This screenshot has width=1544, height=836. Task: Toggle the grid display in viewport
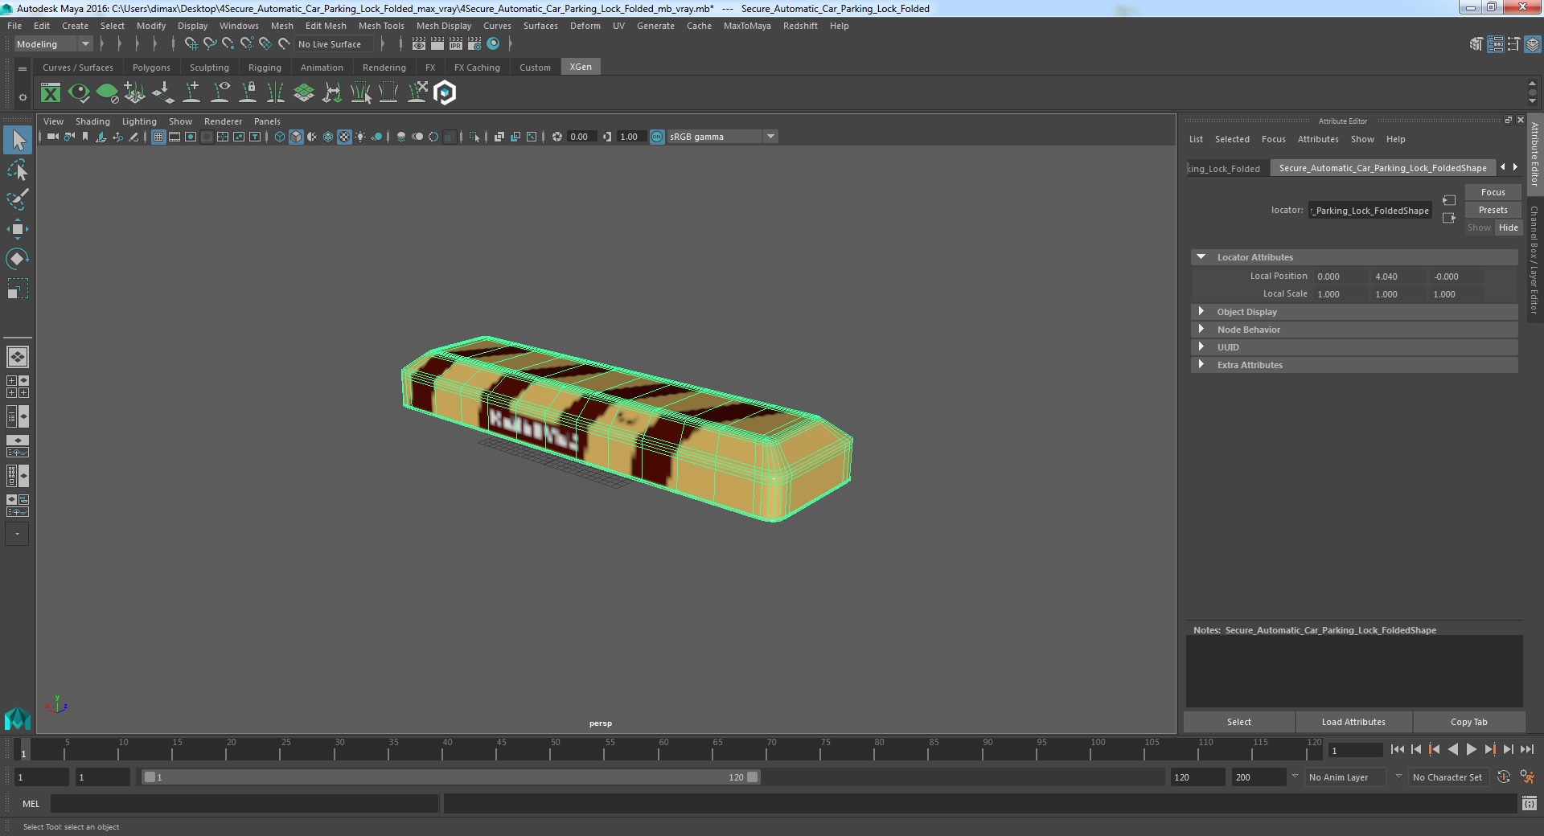tap(158, 137)
